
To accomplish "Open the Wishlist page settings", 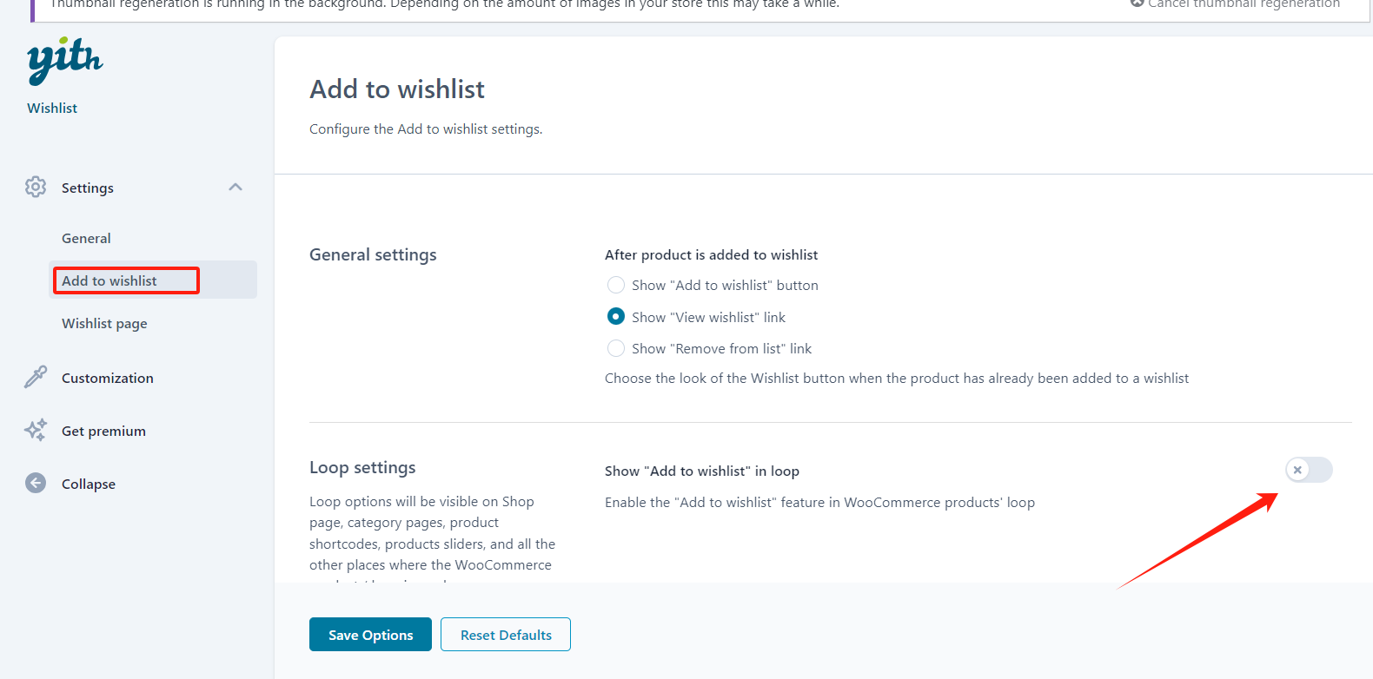I will 103,323.
